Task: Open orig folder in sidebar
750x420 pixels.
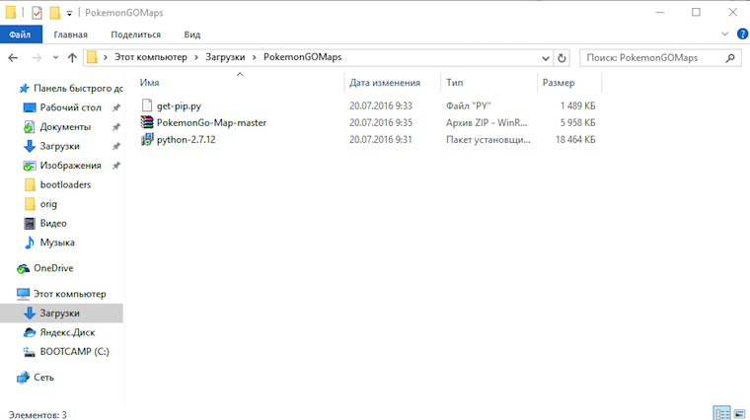Action: (48, 204)
